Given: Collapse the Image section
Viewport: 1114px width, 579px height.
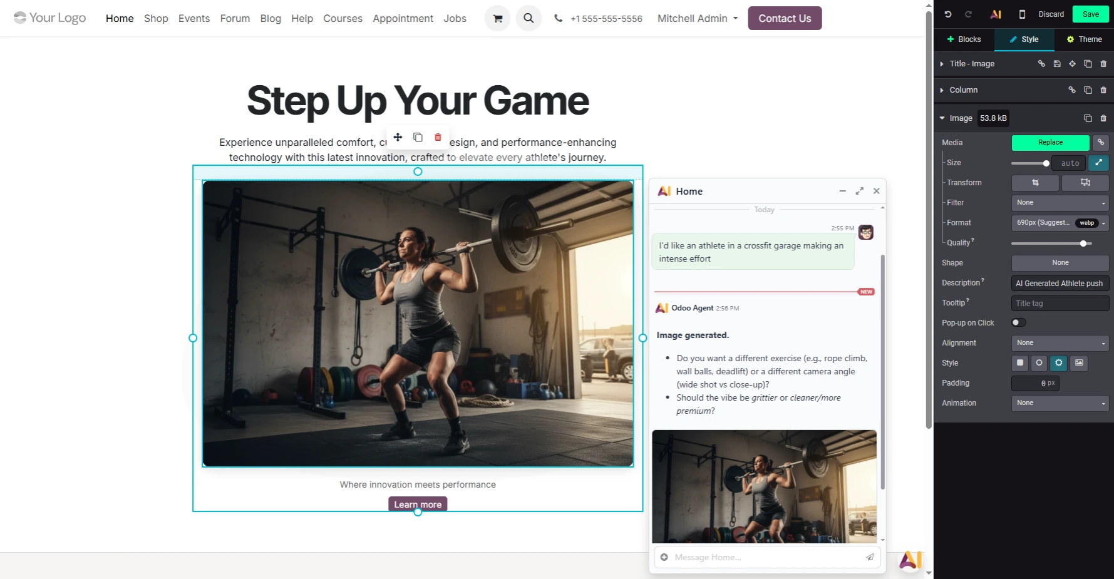Looking at the screenshot, I should 942,118.
